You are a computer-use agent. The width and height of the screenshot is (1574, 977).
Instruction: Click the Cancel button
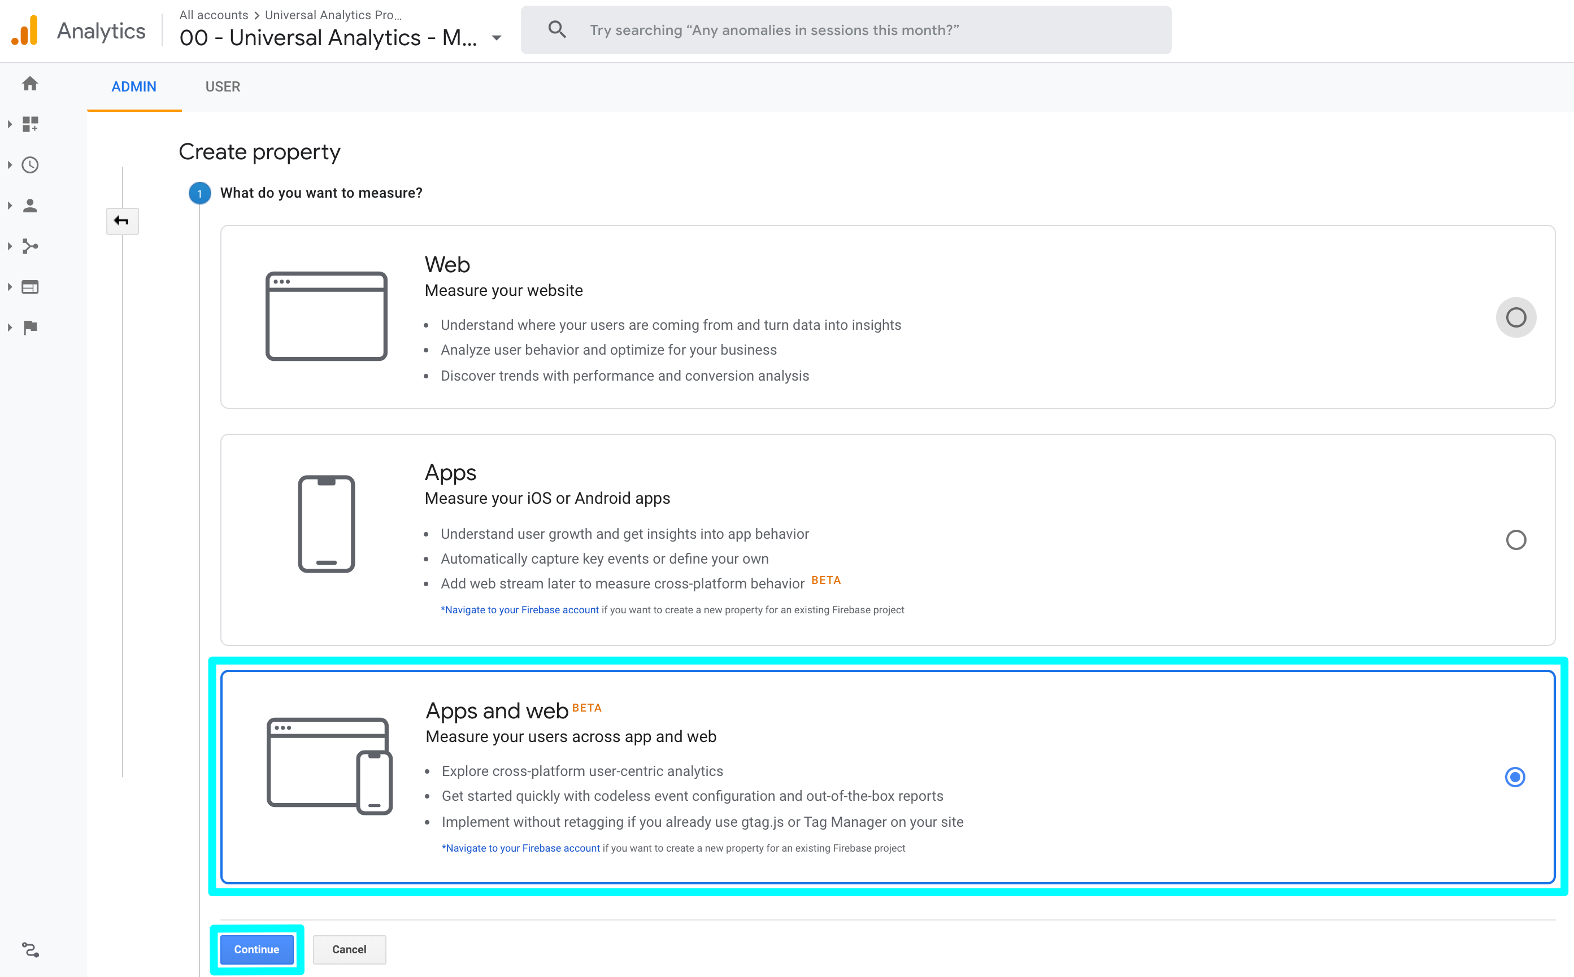click(349, 949)
